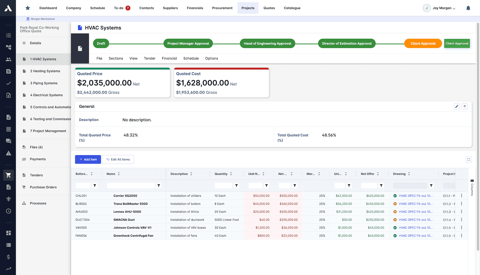Toggle the filter on the Quantity column

[236, 185]
